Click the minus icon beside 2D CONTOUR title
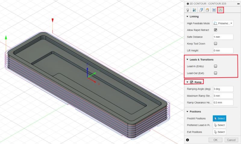The width and height of the screenshot is (241, 144). (x=188, y=4)
